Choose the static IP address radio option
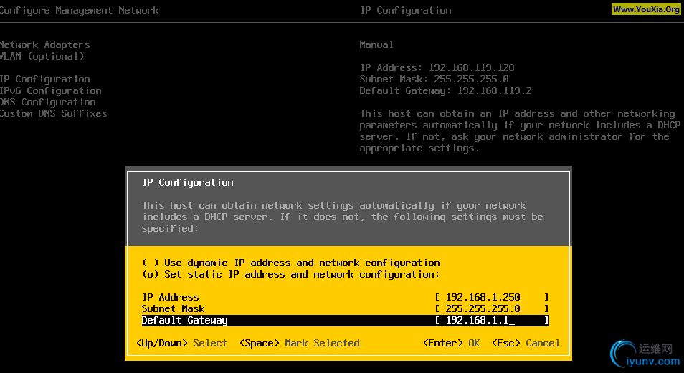 pos(150,274)
